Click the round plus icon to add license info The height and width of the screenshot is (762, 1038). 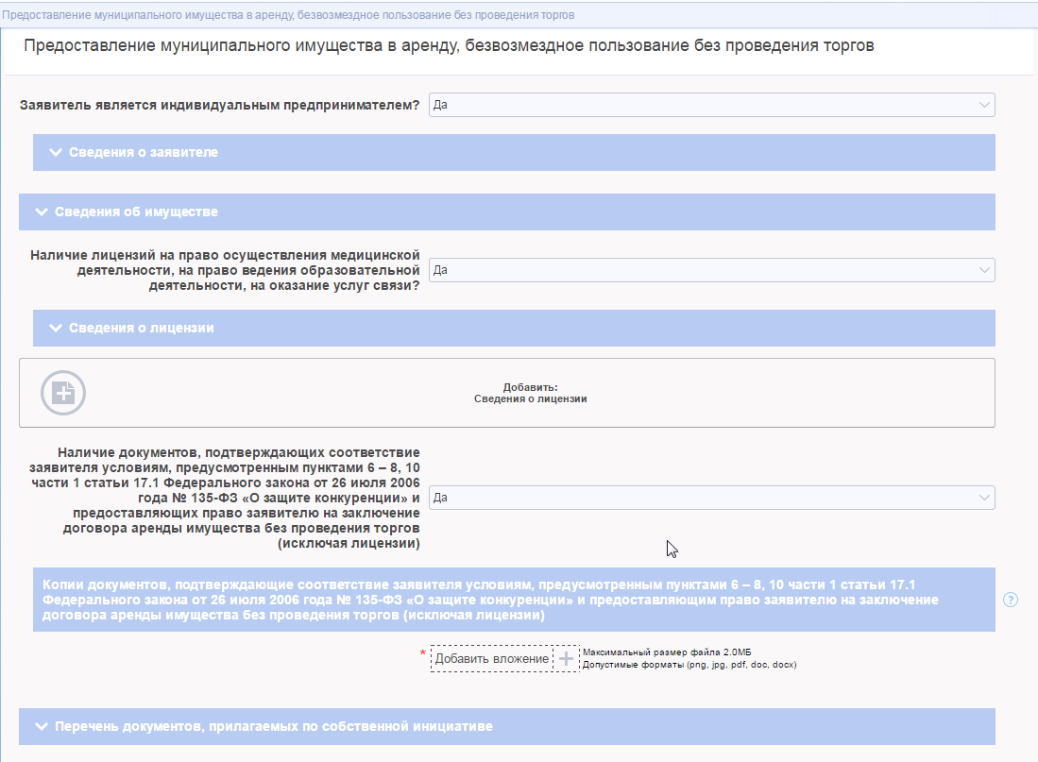[63, 393]
